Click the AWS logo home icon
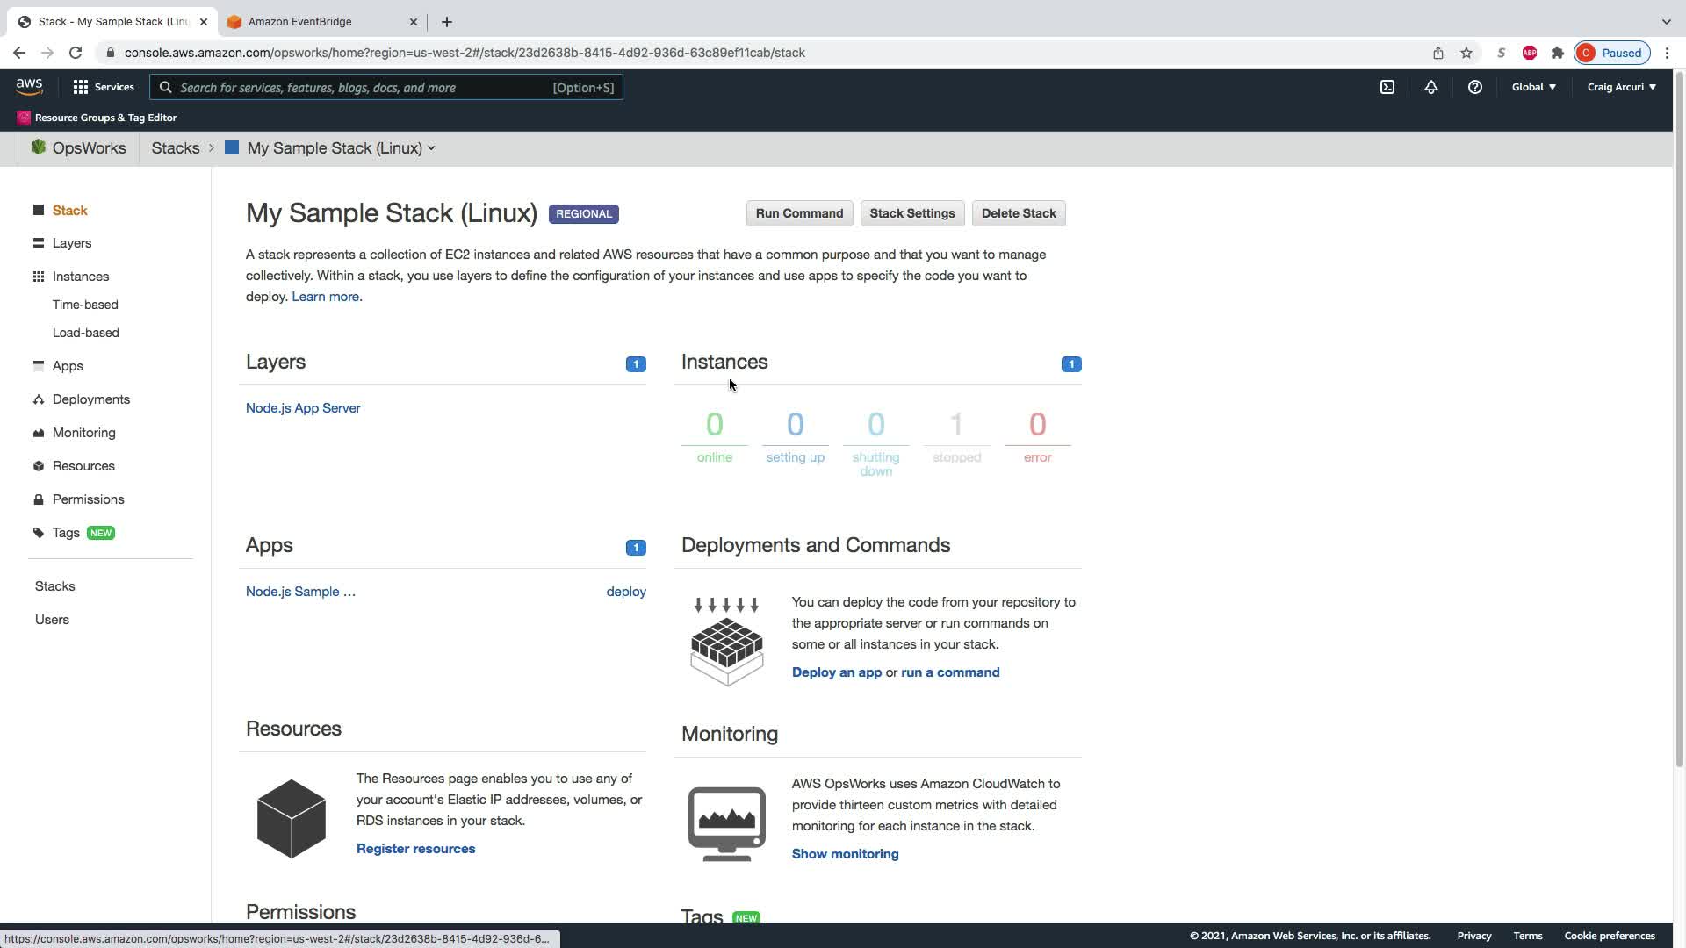The width and height of the screenshot is (1686, 948). tap(29, 86)
